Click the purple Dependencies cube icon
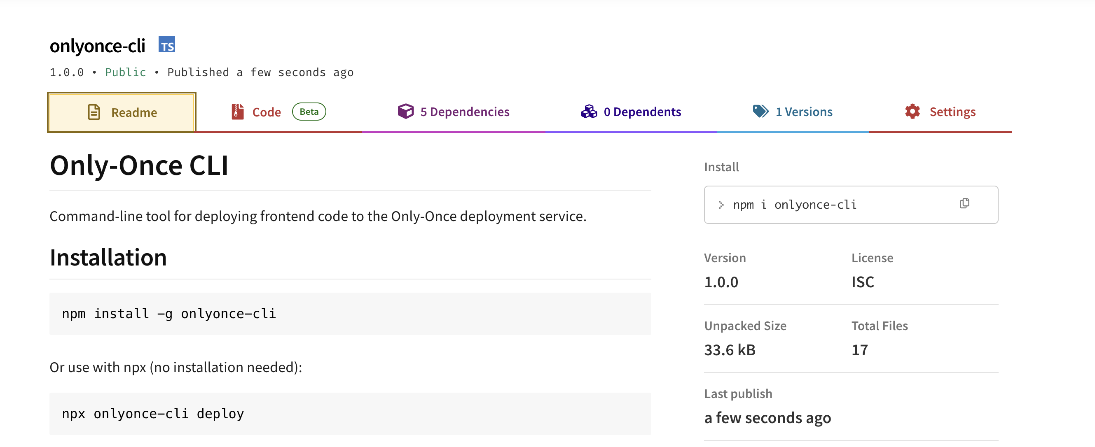 tap(405, 111)
